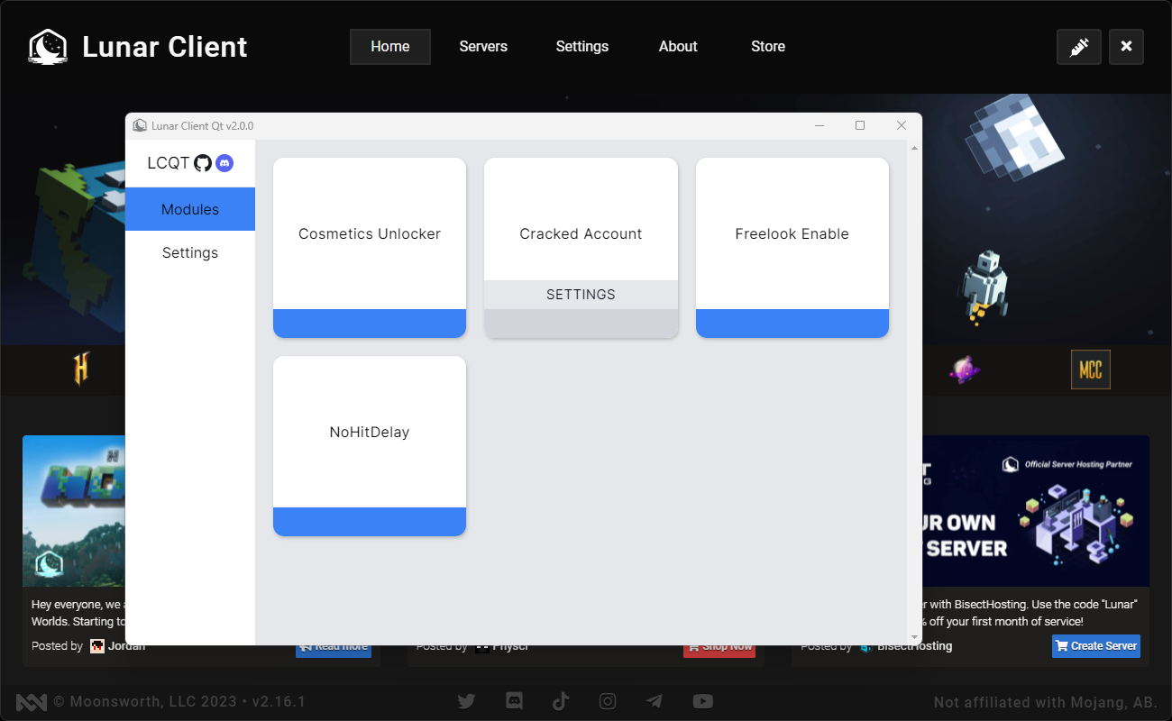Open SETTINGS under Cracked Account
Image resolution: width=1172 pixels, height=721 pixels.
pos(581,295)
